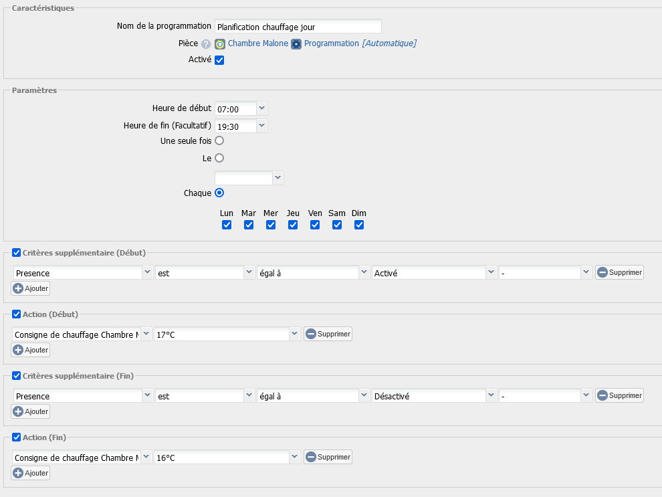Viewport: 662px width, 497px height.
Task: Click the Chambre Malone room icon
Action: [x=220, y=44]
